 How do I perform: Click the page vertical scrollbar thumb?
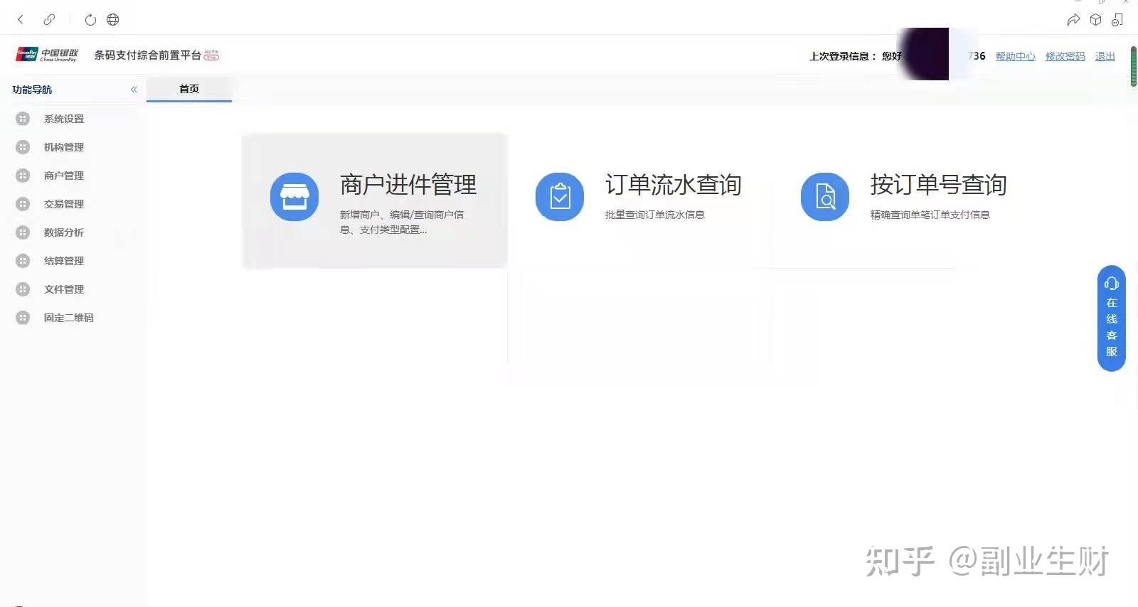coord(1134,66)
